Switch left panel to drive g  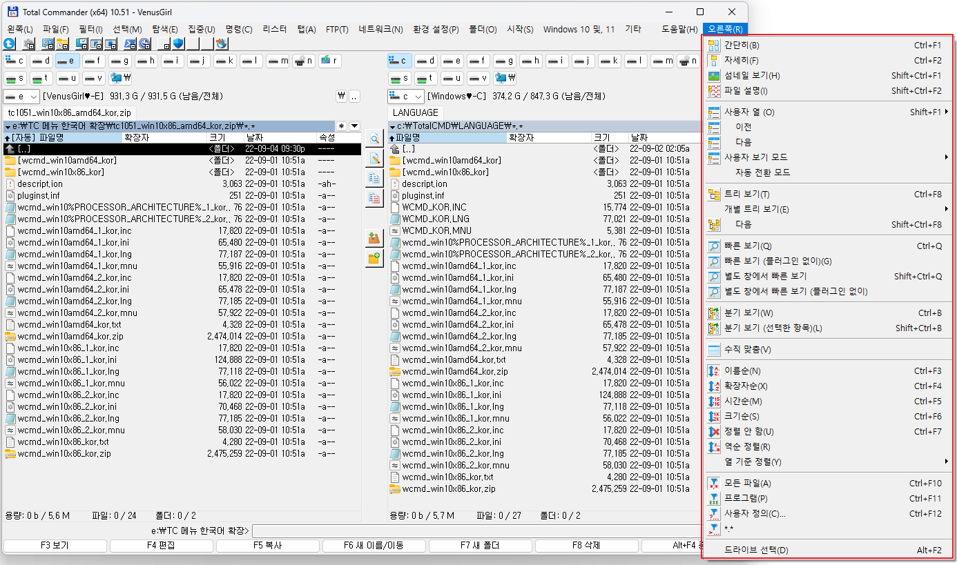tap(119, 61)
